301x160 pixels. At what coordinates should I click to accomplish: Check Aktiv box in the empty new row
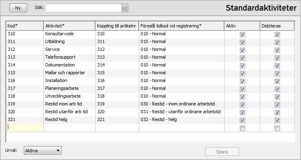[x=242, y=128]
